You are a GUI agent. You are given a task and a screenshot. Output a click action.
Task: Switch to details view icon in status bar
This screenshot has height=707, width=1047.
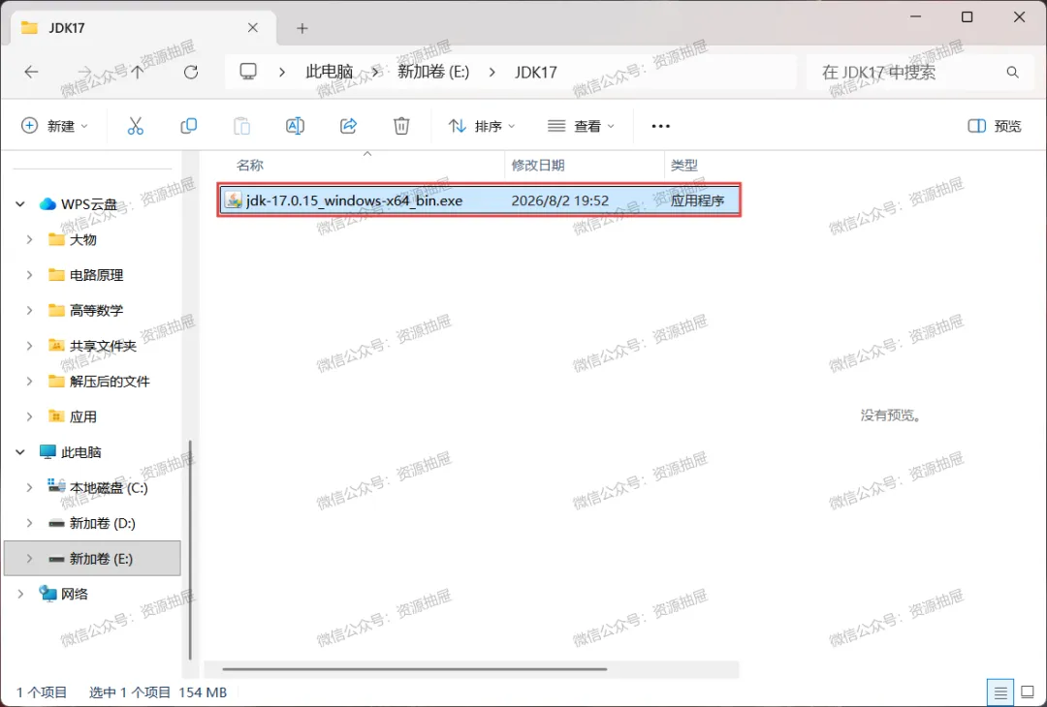[x=1000, y=693]
